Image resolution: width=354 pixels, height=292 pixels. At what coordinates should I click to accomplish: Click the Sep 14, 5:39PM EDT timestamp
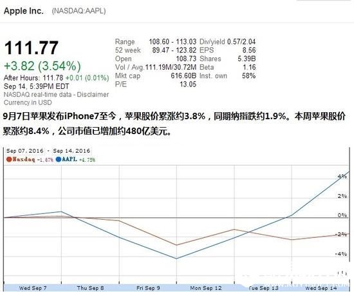pyautogui.click(x=36, y=86)
